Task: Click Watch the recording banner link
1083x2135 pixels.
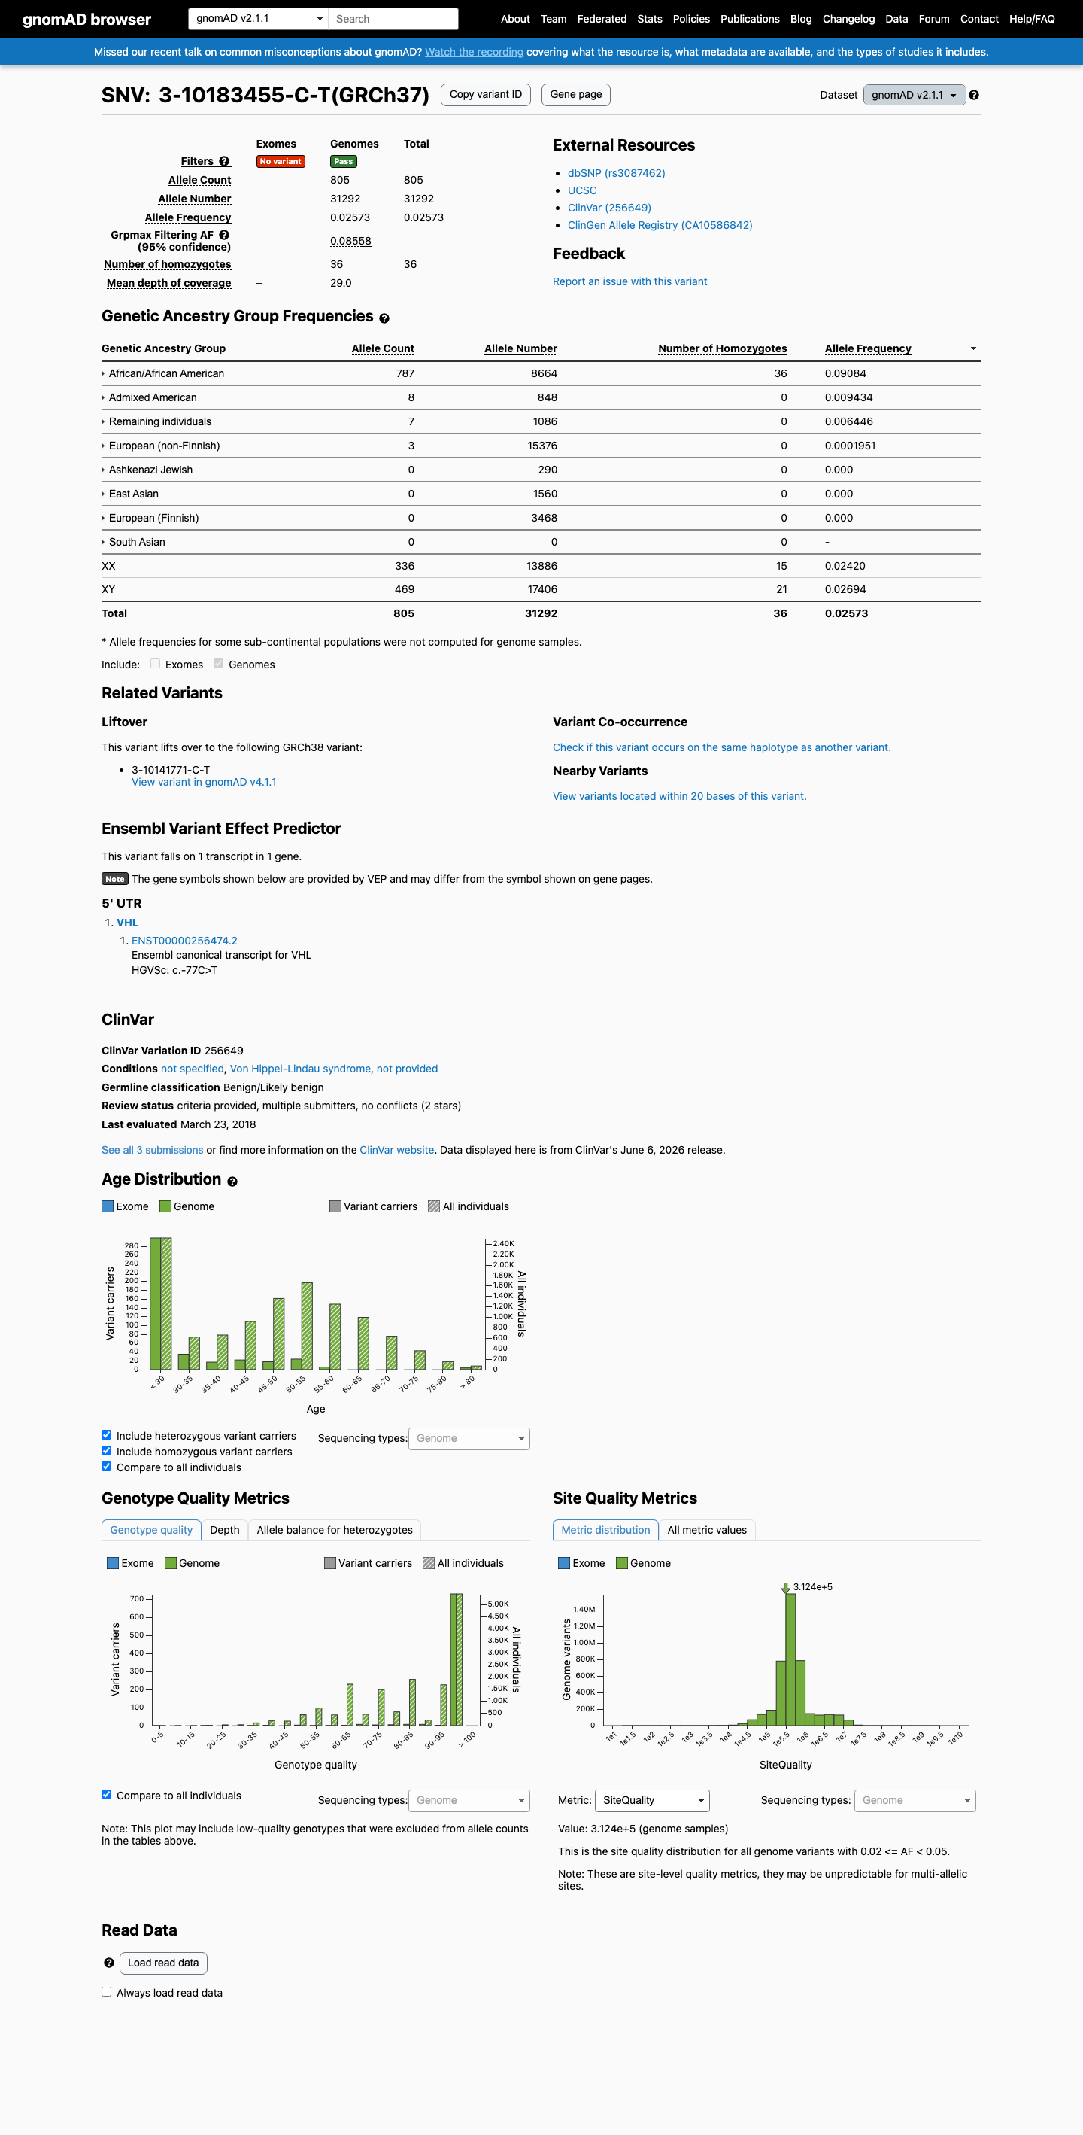Action: [x=474, y=52]
